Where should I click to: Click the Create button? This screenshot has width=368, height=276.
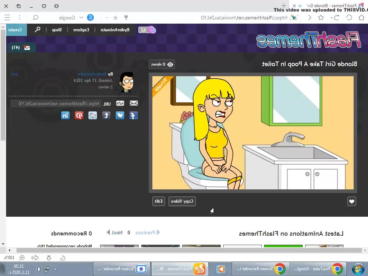coord(17,30)
